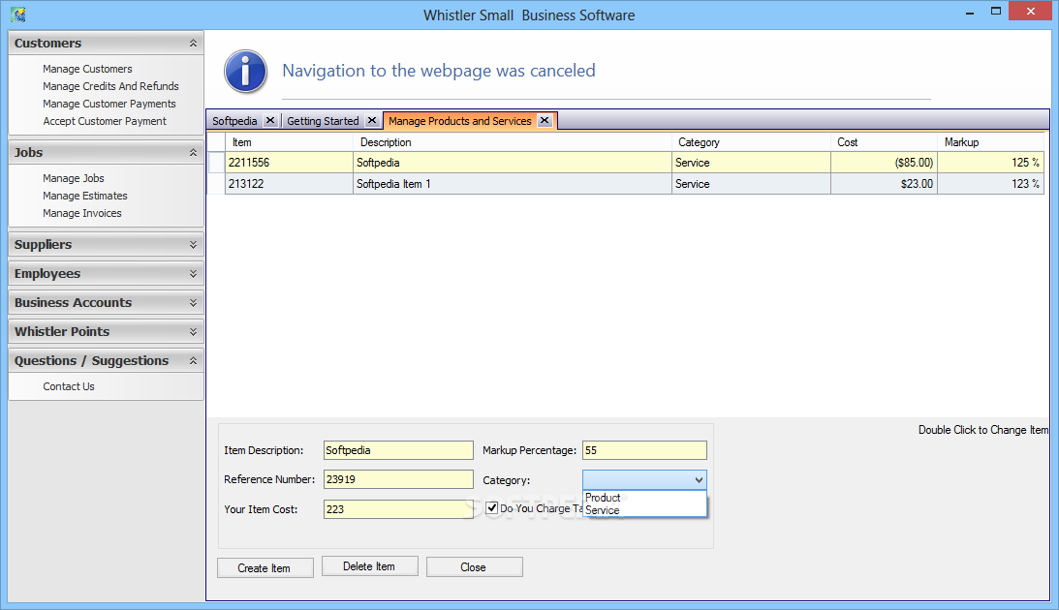Choose Product from the Category list
The height and width of the screenshot is (610, 1059).
(x=644, y=498)
